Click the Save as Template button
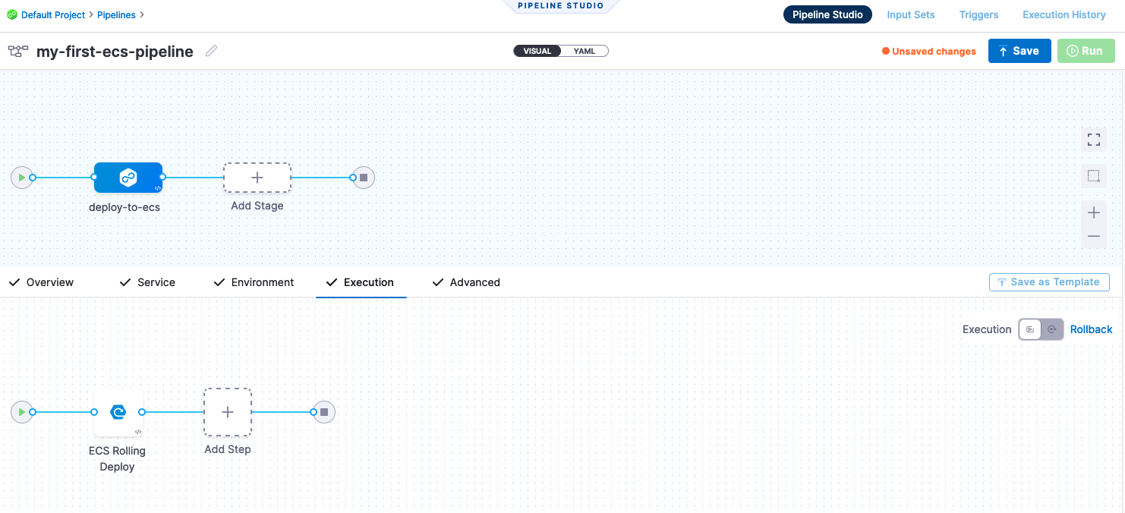The image size is (1125, 513). pos(1048,282)
